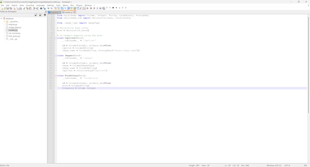Click the INS mode status bar indicator
310x167 pixels.
[305, 166]
